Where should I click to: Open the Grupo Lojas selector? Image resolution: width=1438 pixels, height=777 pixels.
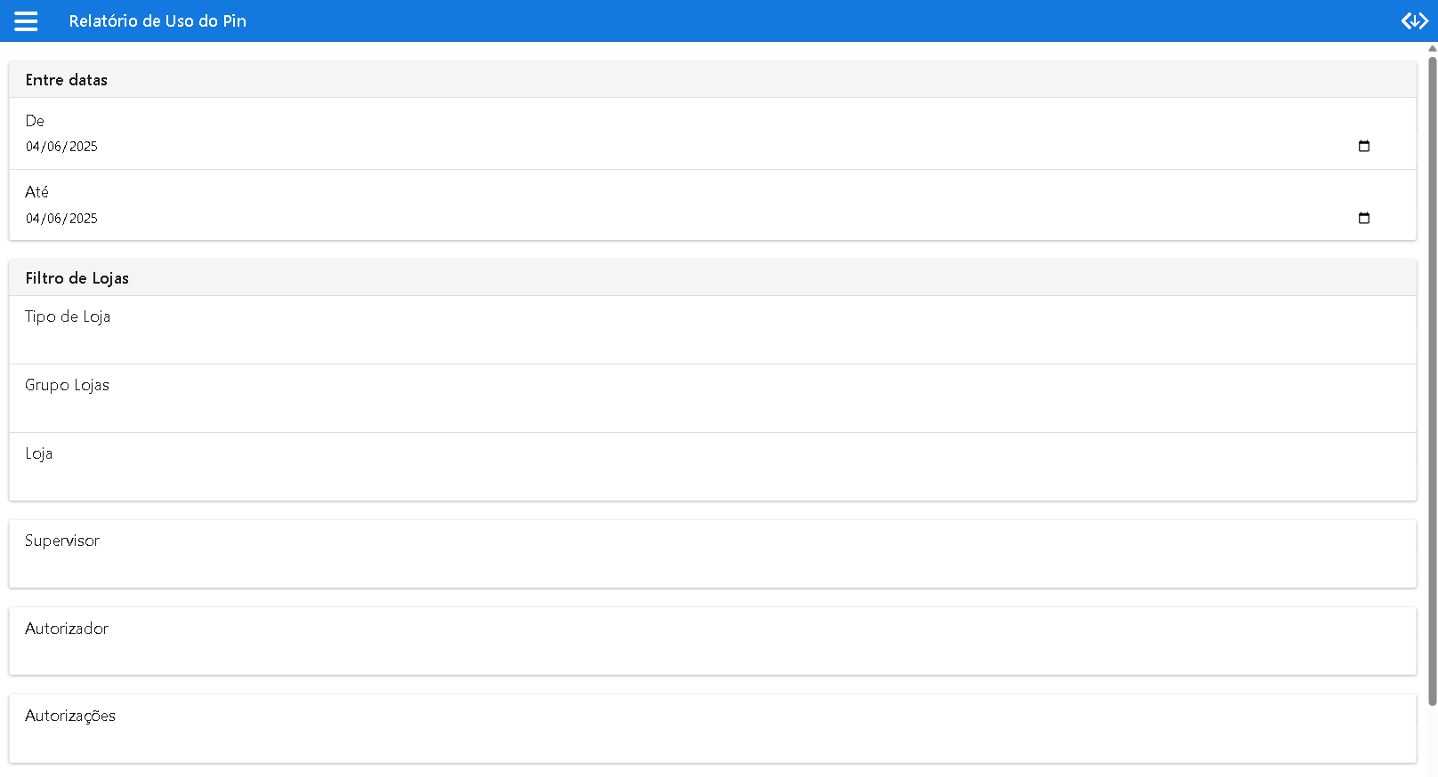click(x=712, y=398)
